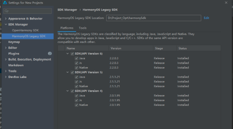Click version 2.0.1.95 in the Native row
The width and height of the screenshot is (233, 129).
tap(115, 105)
